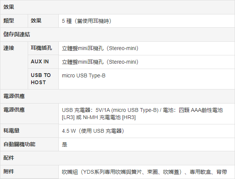Image resolution: width=235 pixels, height=179 pixels.
Task: Click the 是 value for 自動關機功能
Action: [x=65, y=144]
